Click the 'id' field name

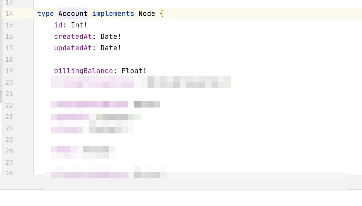click(x=58, y=25)
